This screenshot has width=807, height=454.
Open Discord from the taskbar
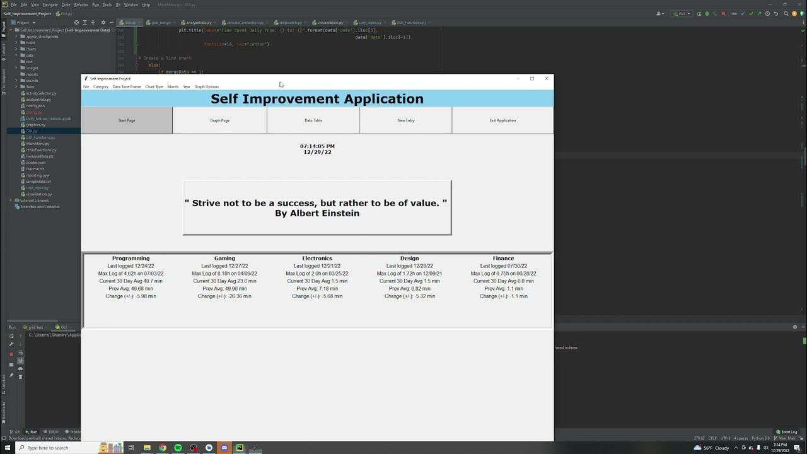point(224,448)
